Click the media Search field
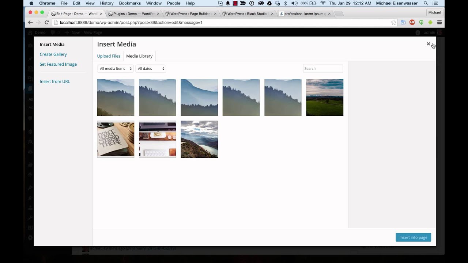This screenshot has width=468, height=263. pyautogui.click(x=323, y=69)
